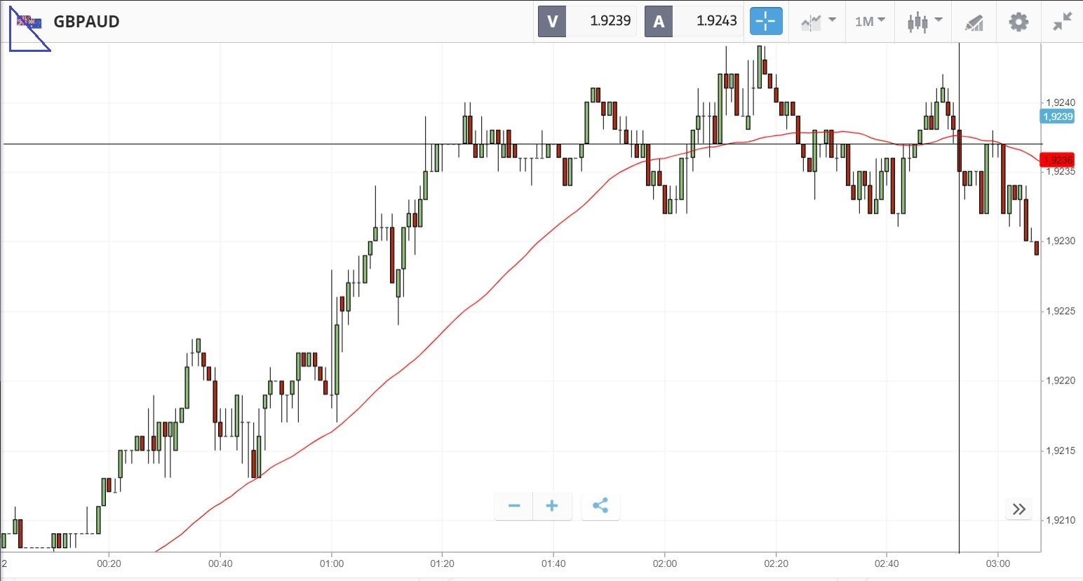Open chart settings gear
Screen dimensions: 1083x581
point(1018,22)
